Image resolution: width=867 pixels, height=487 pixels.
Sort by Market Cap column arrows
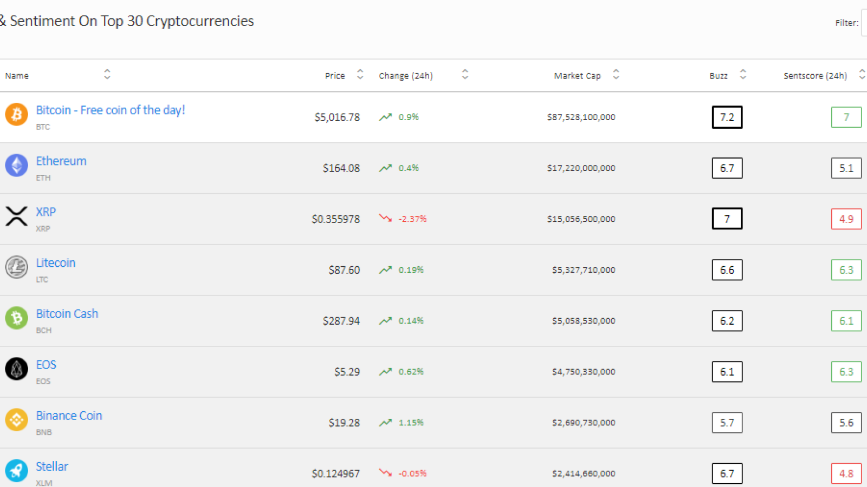pos(616,75)
